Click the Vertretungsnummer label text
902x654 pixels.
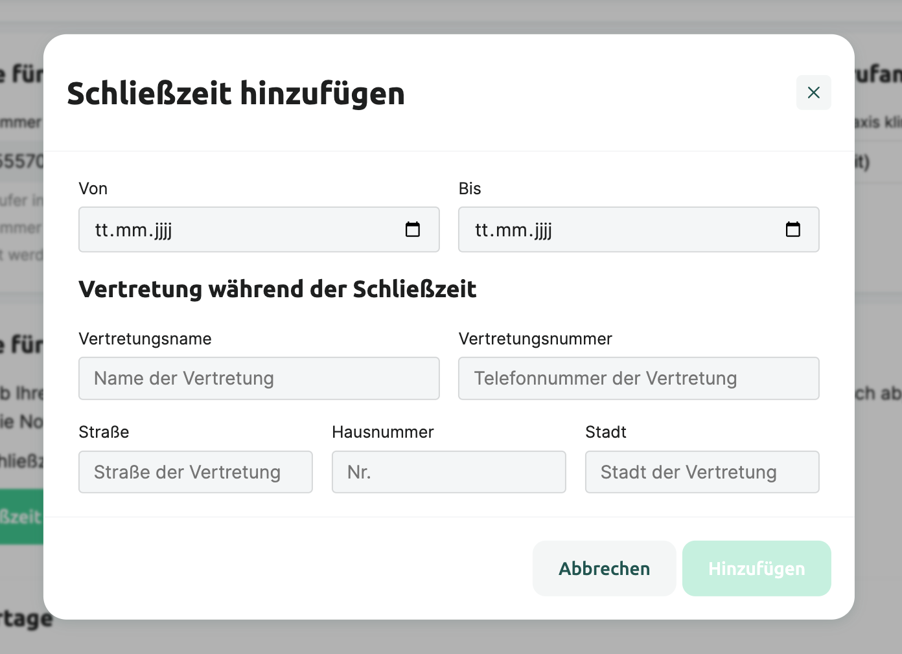(535, 339)
